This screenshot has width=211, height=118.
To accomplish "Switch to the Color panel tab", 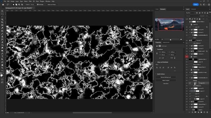I will (x=157, y=9).
